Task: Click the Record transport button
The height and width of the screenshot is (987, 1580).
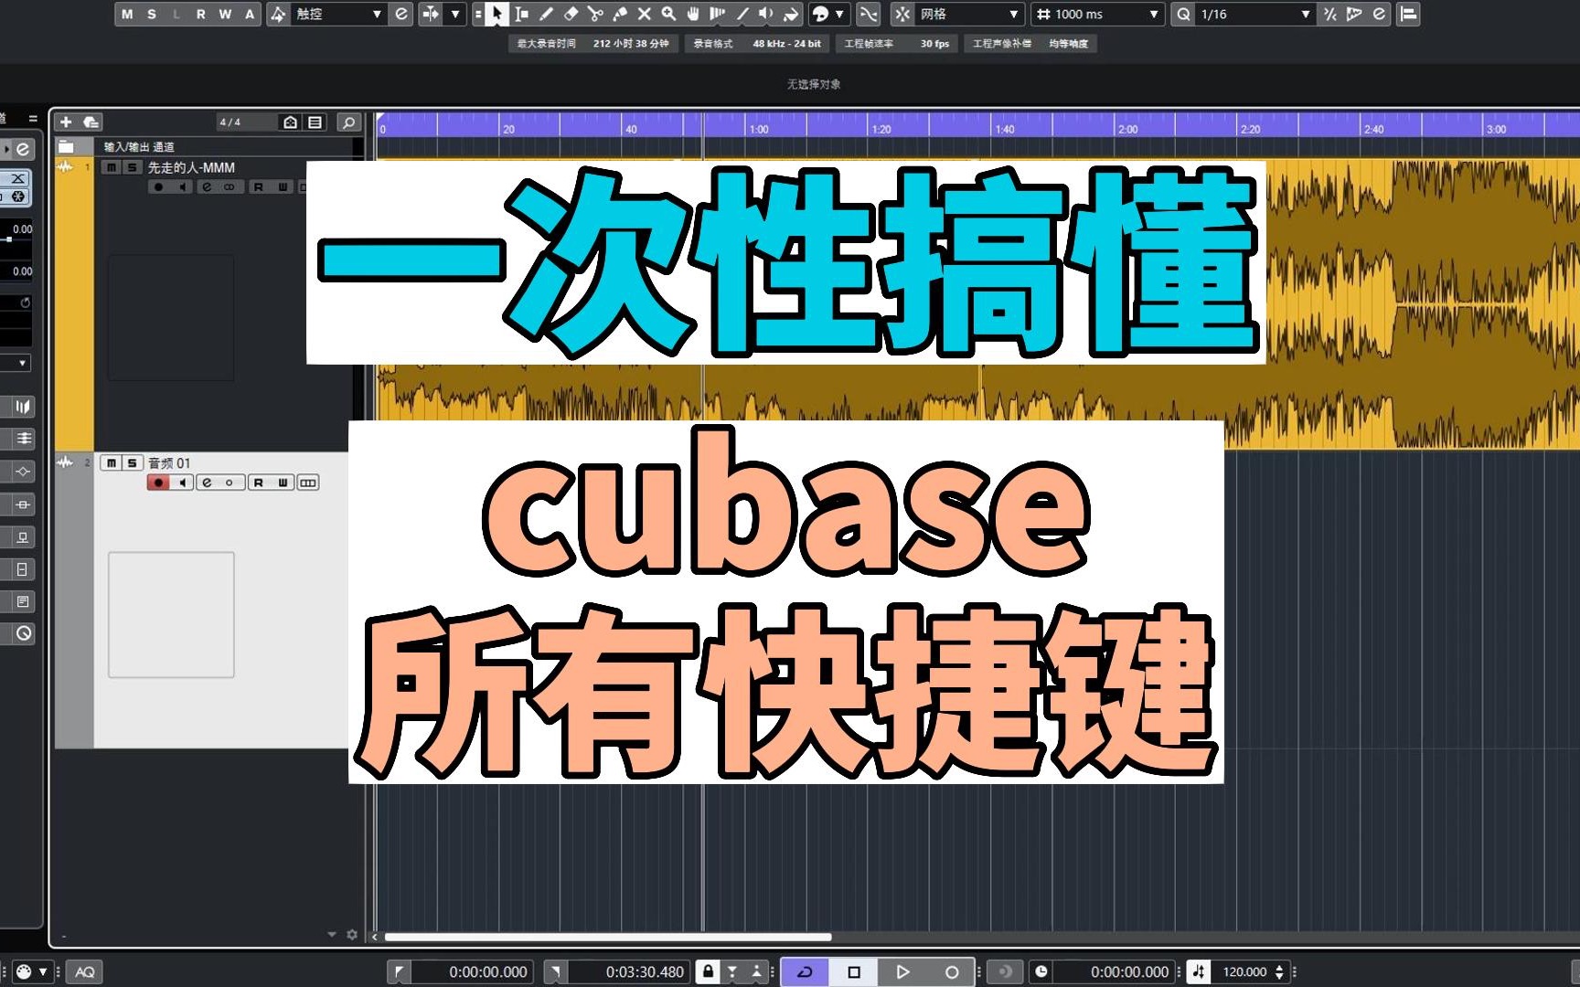Action: 951,971
